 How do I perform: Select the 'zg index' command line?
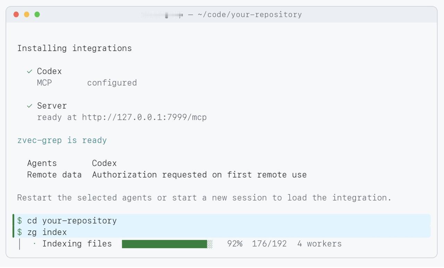click(222, 232)
